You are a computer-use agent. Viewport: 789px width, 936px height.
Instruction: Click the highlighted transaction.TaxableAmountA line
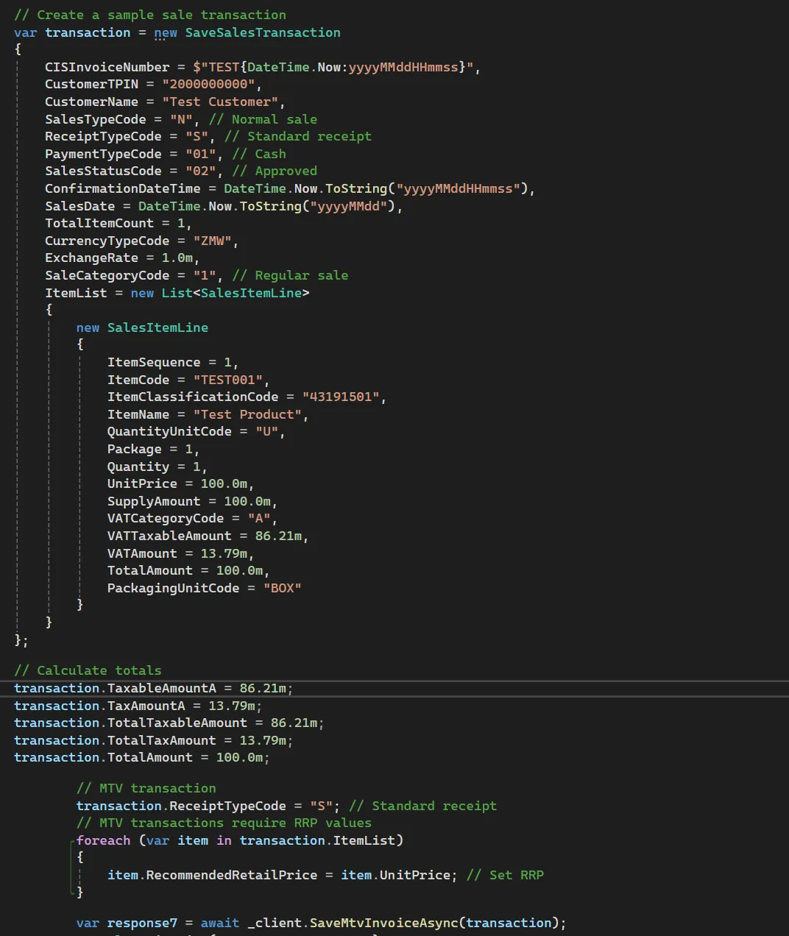tap(153, 688)
